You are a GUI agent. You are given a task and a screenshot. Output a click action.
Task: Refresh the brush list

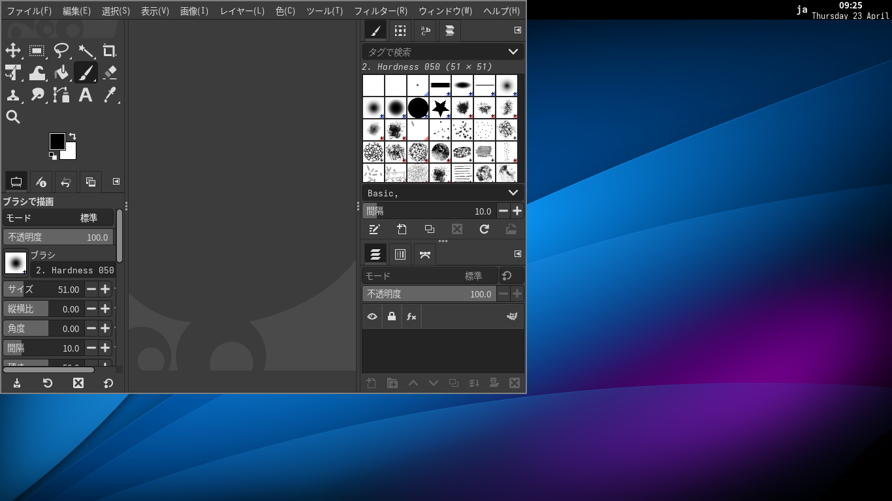(x=484, y=229)
